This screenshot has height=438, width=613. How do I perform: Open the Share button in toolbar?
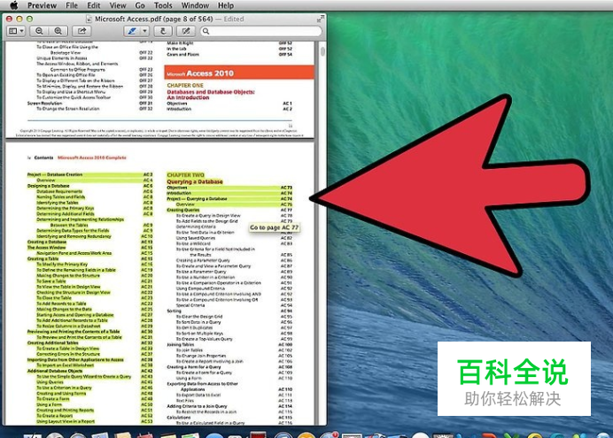pos(81,31)
